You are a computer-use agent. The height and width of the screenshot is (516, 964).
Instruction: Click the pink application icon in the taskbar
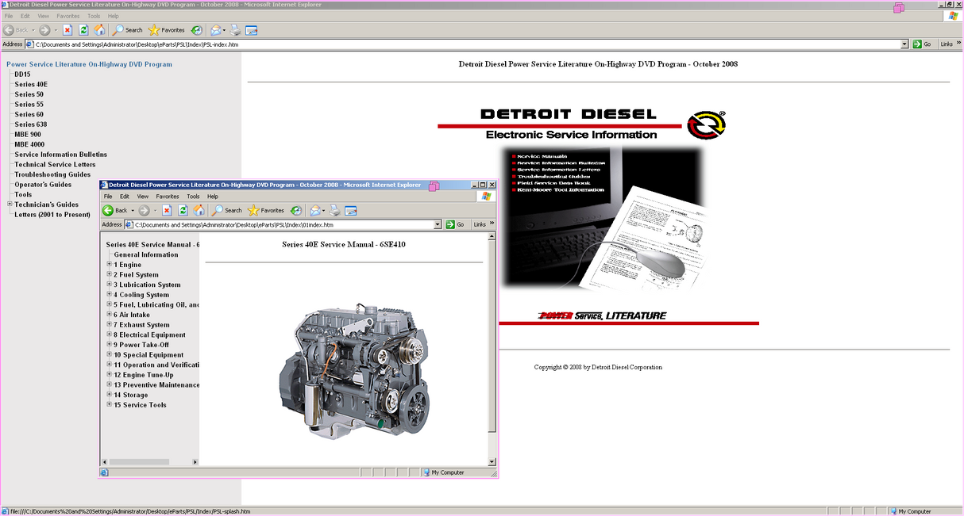(x=900, y=6)
